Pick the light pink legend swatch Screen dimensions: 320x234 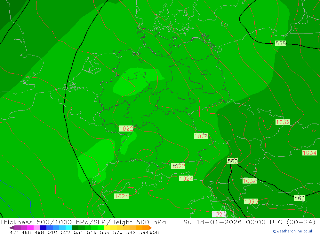[37, 228]
